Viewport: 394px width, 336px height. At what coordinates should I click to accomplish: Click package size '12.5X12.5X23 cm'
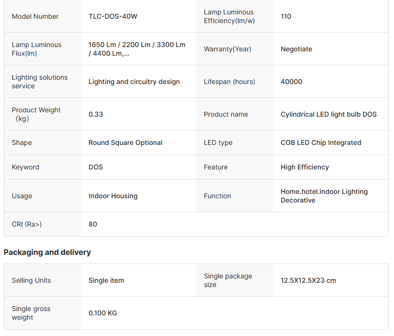[308, 280]
